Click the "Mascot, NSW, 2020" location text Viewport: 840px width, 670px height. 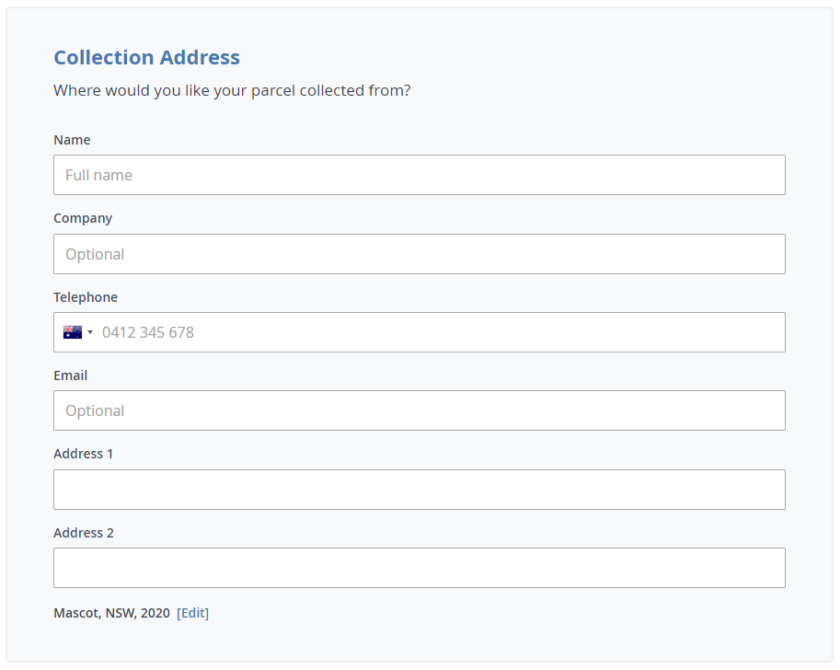tap(111, 613)
